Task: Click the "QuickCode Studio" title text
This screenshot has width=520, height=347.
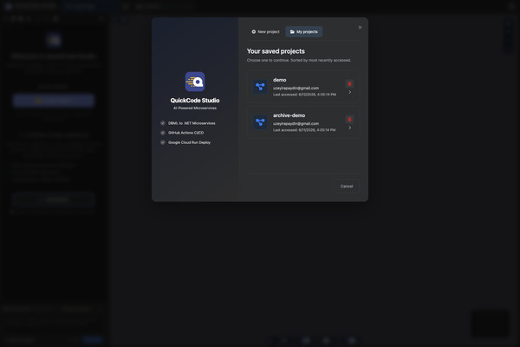Action: click(x=195, y=101)
